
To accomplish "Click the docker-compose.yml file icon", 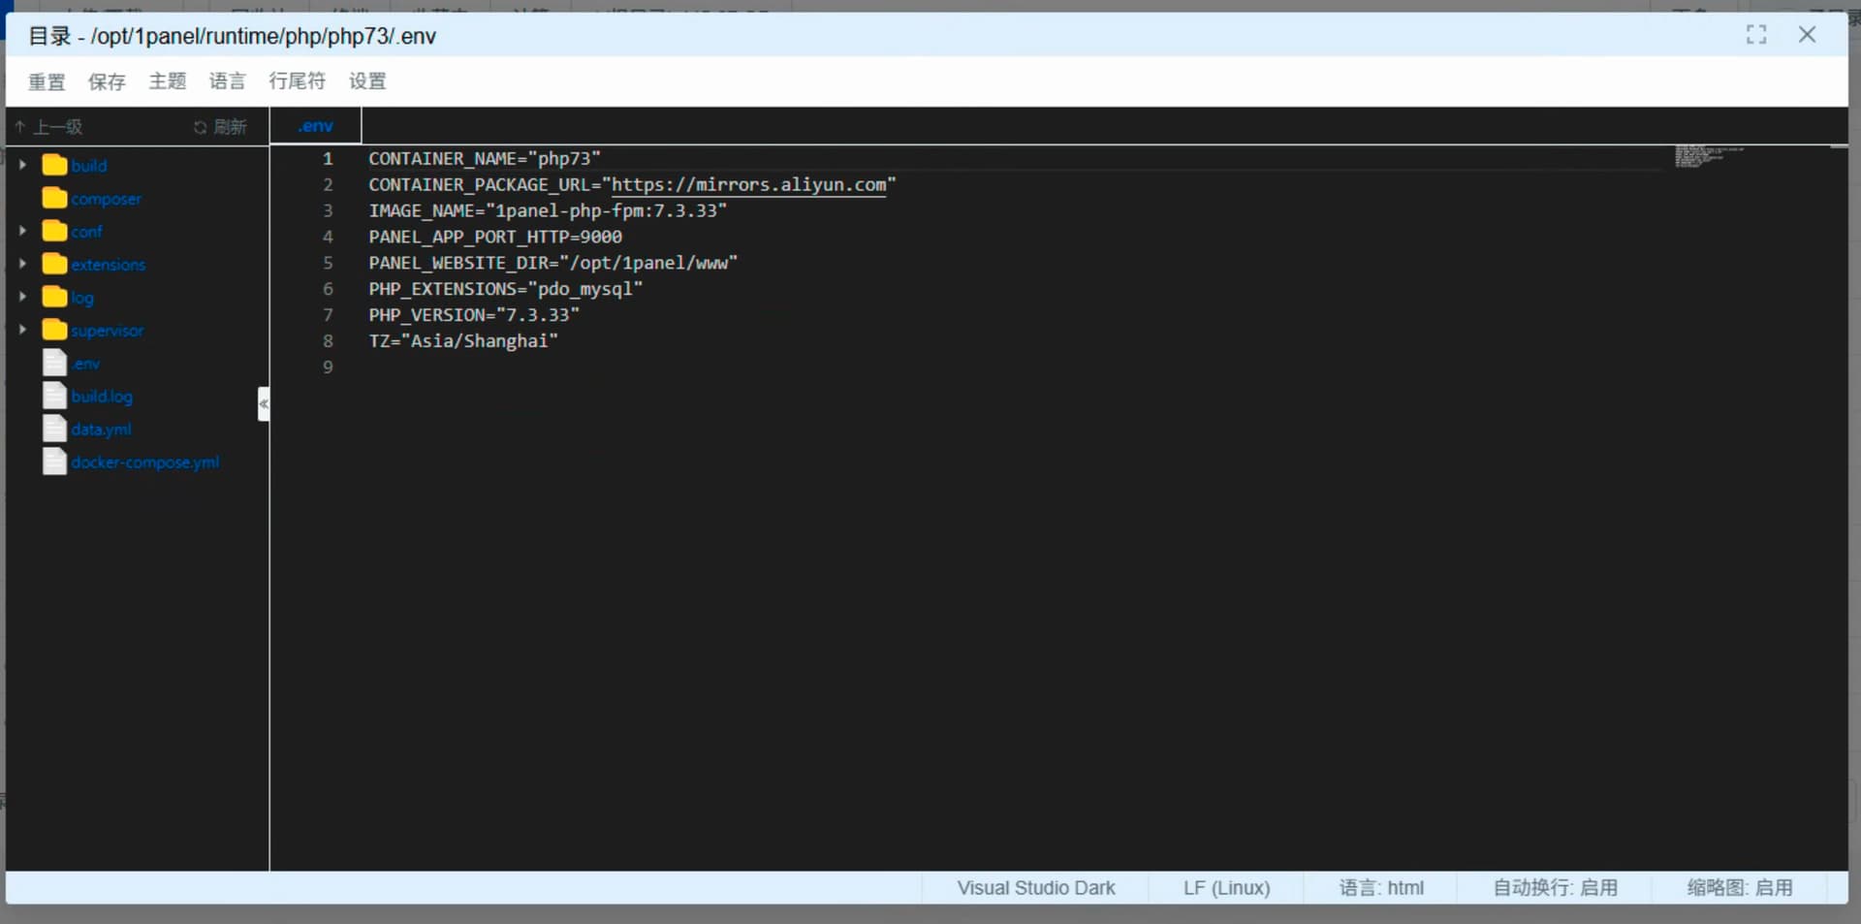I will tap(54, 462).
